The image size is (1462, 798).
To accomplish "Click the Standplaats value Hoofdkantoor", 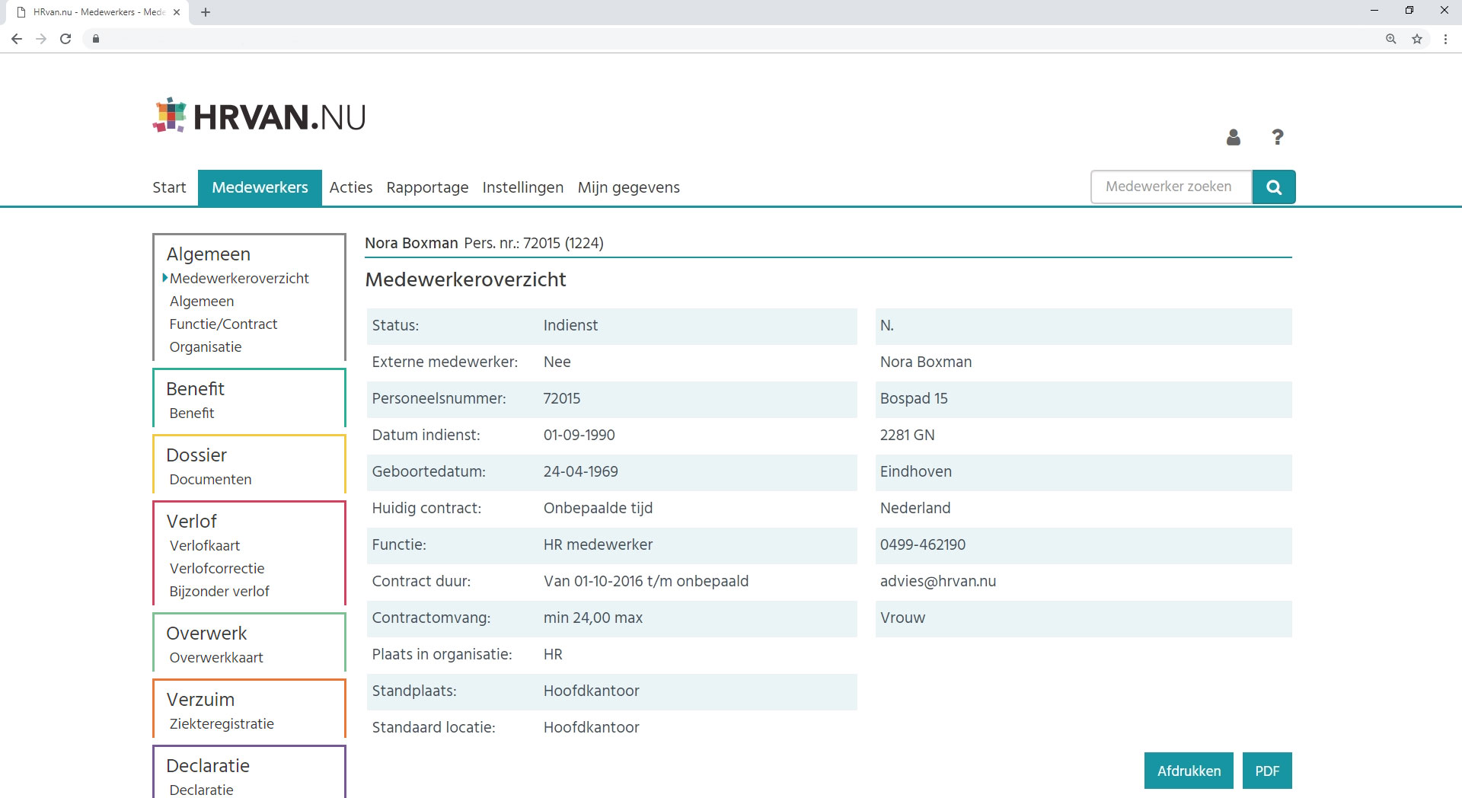I will point(592,691).
